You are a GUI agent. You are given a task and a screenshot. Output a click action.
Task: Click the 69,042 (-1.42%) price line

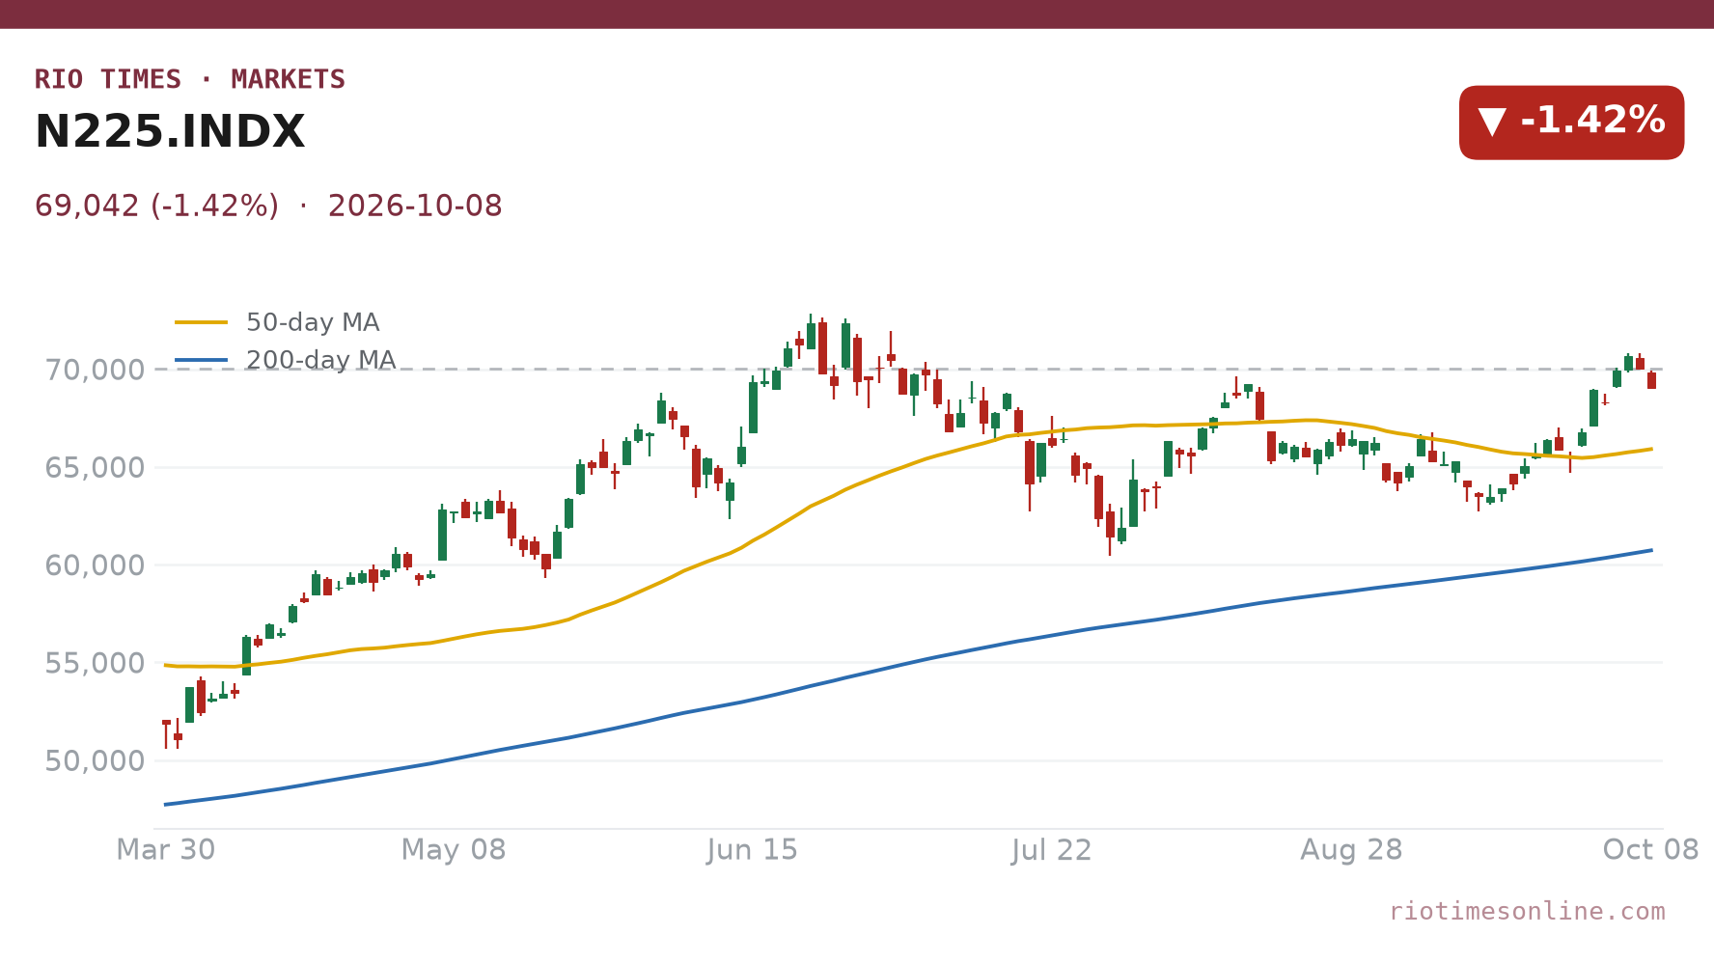[x=268, y=206]
